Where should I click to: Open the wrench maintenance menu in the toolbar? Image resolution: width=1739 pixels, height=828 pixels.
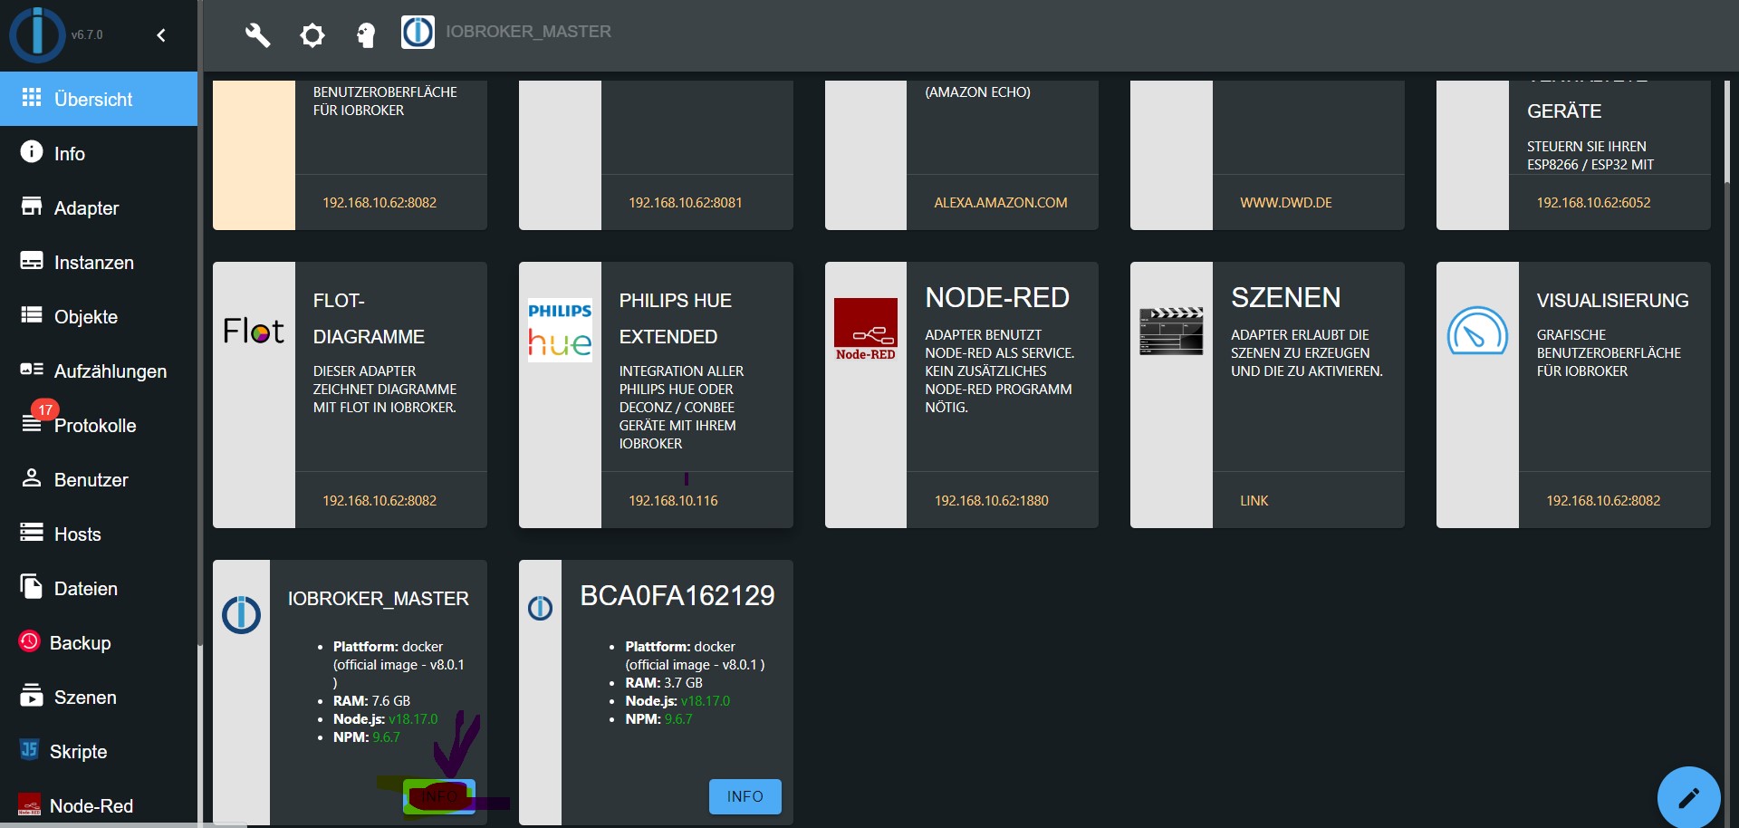(x=257, y=35)
